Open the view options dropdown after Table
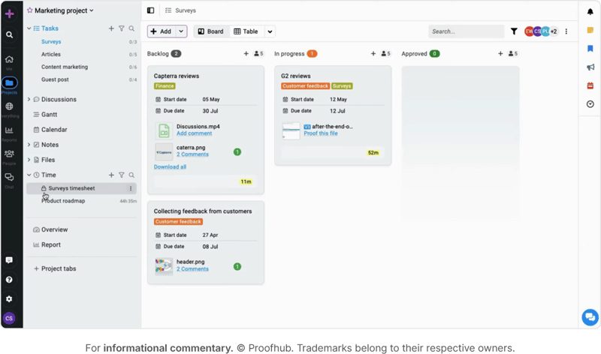 point(270,31)
